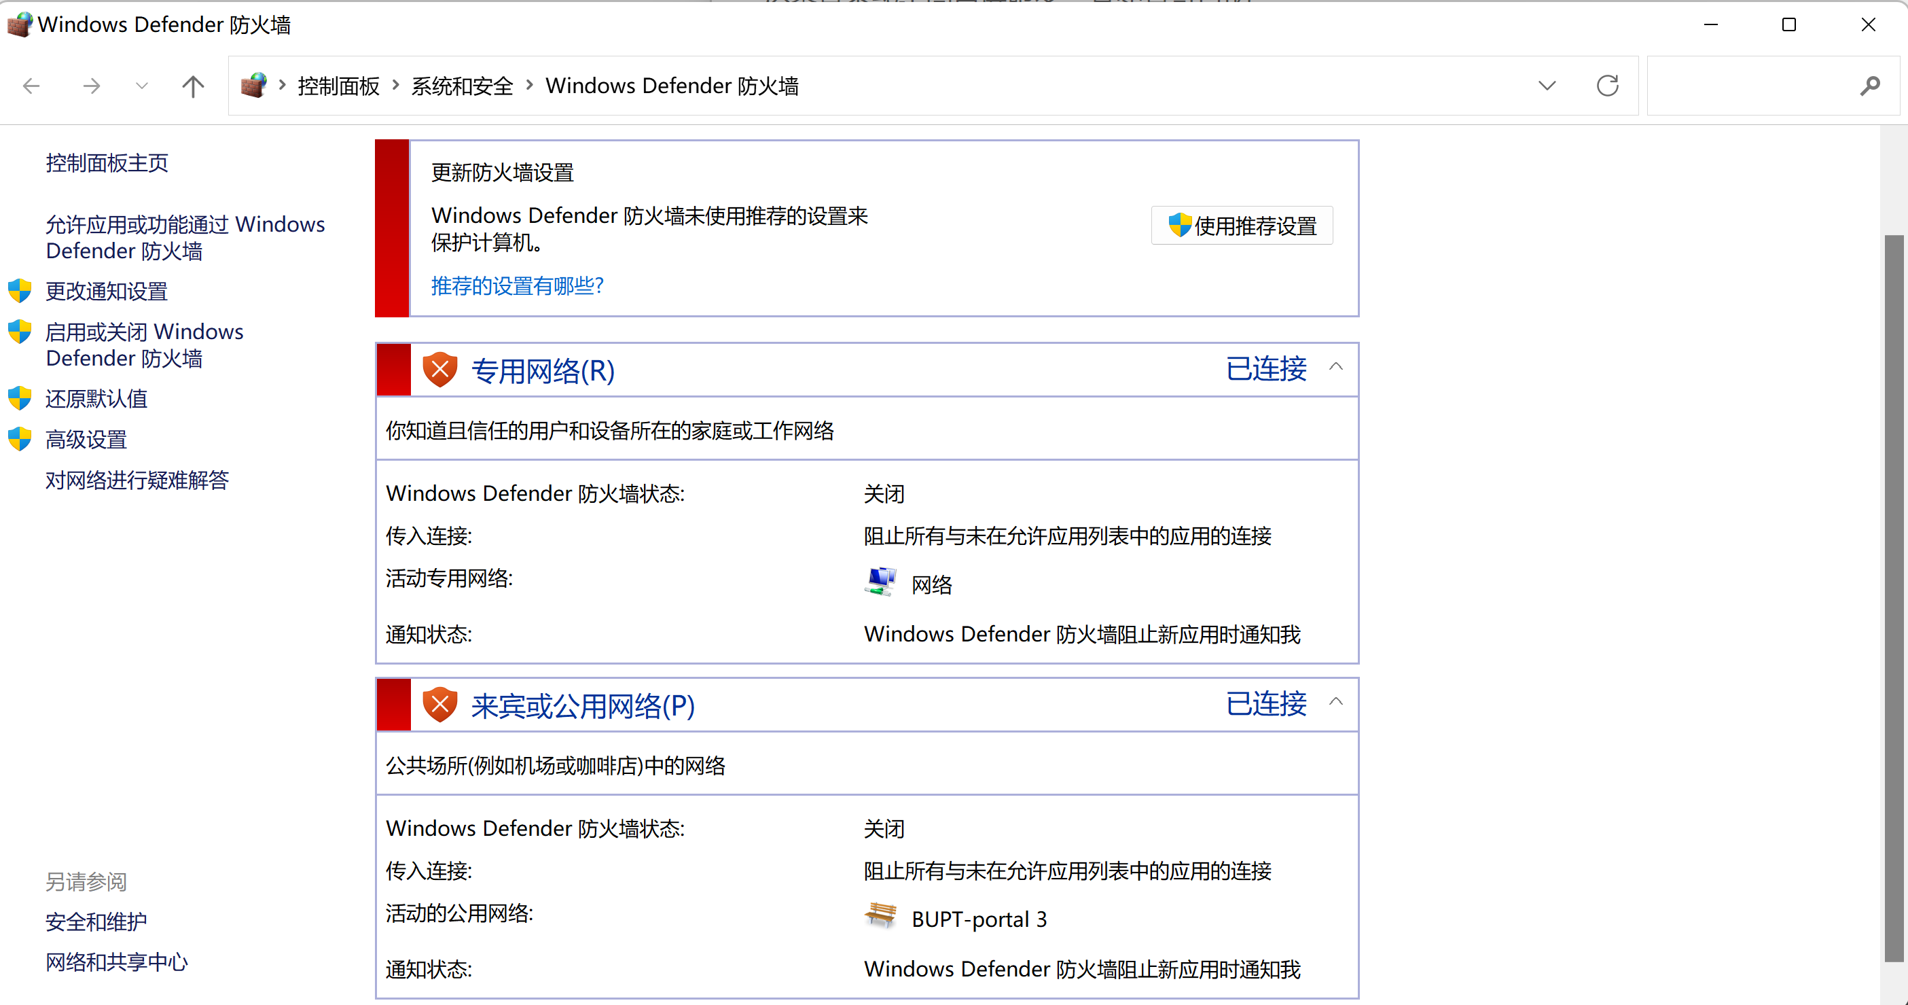The height and width of the screenshot is (1005, 1908).
Task: Open the recent locations dropdown arrow
Action: tap(141, 86)
